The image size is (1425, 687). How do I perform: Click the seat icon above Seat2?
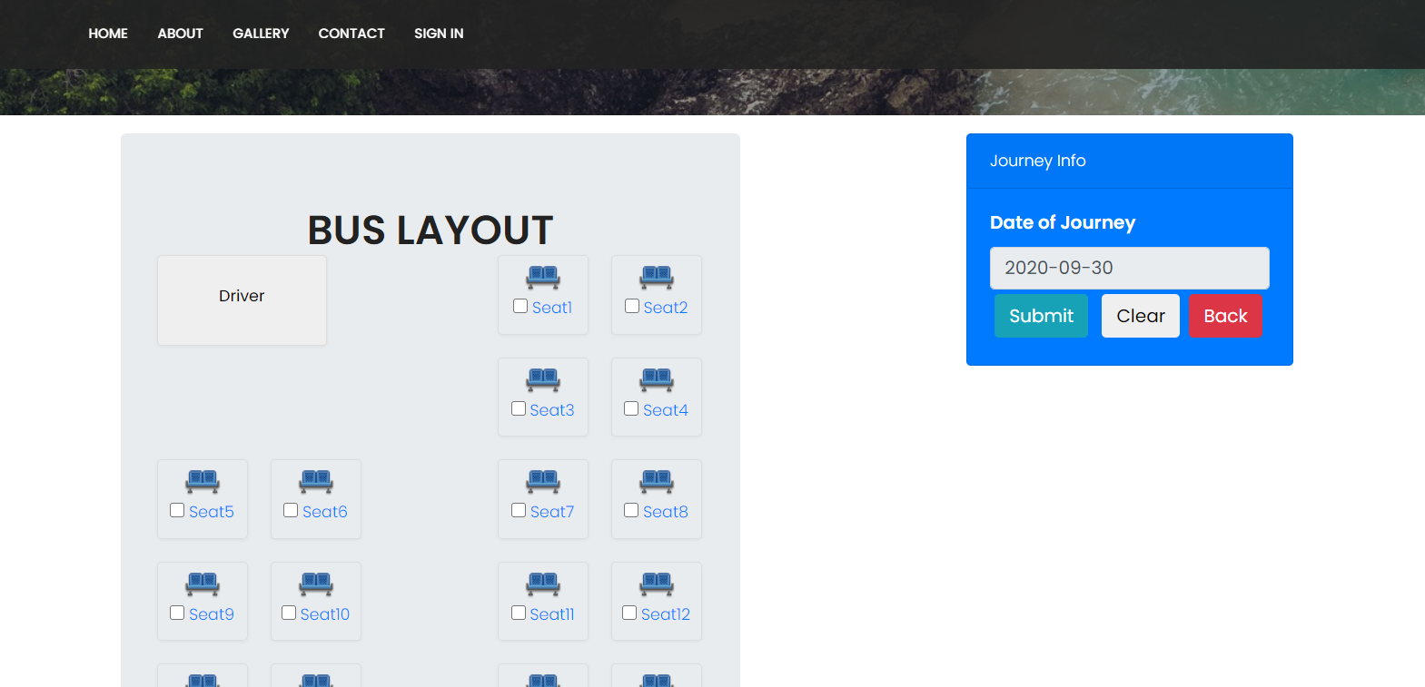(657, 278)
